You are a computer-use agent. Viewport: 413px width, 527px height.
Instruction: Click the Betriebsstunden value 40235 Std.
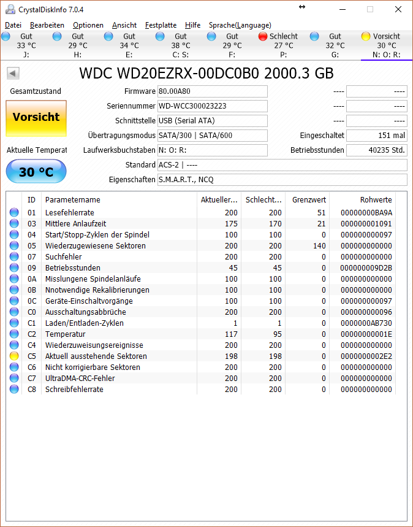click(x=377, y=150)
